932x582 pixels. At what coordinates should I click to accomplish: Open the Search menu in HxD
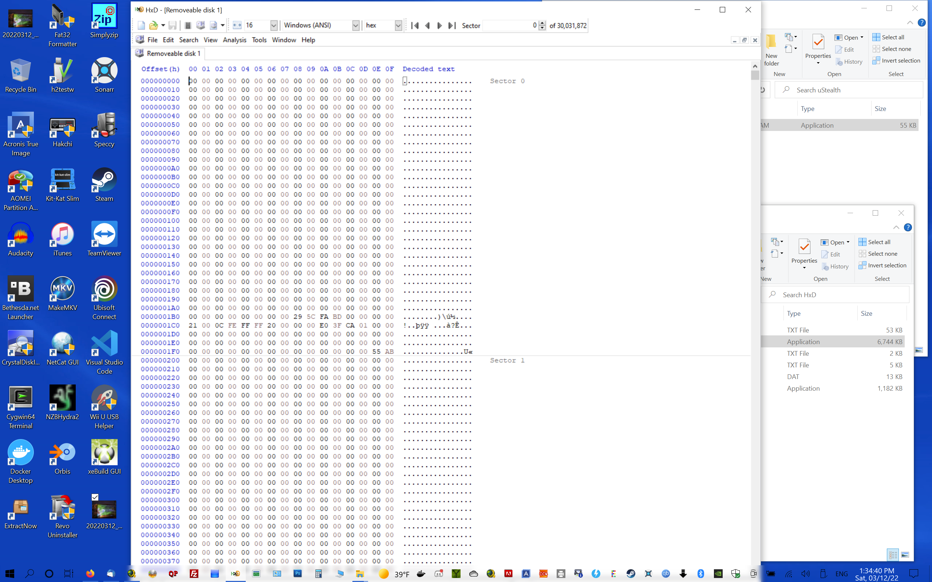188,40
